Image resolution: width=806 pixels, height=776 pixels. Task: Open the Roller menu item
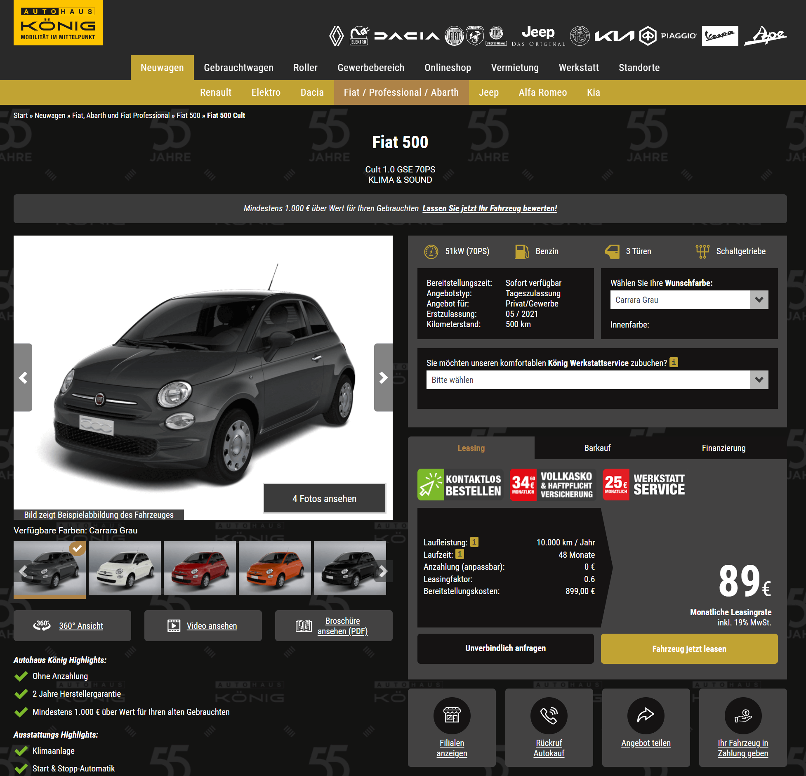(x=305, y=68)
